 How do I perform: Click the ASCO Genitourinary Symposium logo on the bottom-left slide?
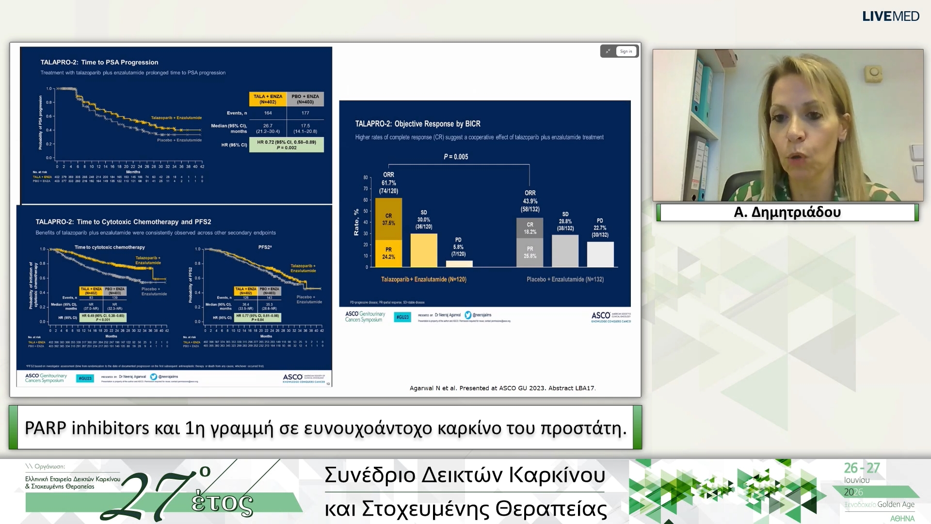[x=46, y=378]
